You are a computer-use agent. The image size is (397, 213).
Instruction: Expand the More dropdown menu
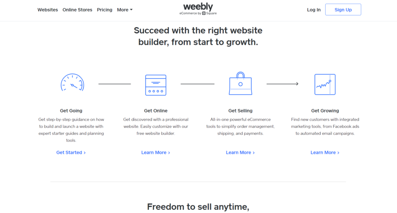[124, 10]
